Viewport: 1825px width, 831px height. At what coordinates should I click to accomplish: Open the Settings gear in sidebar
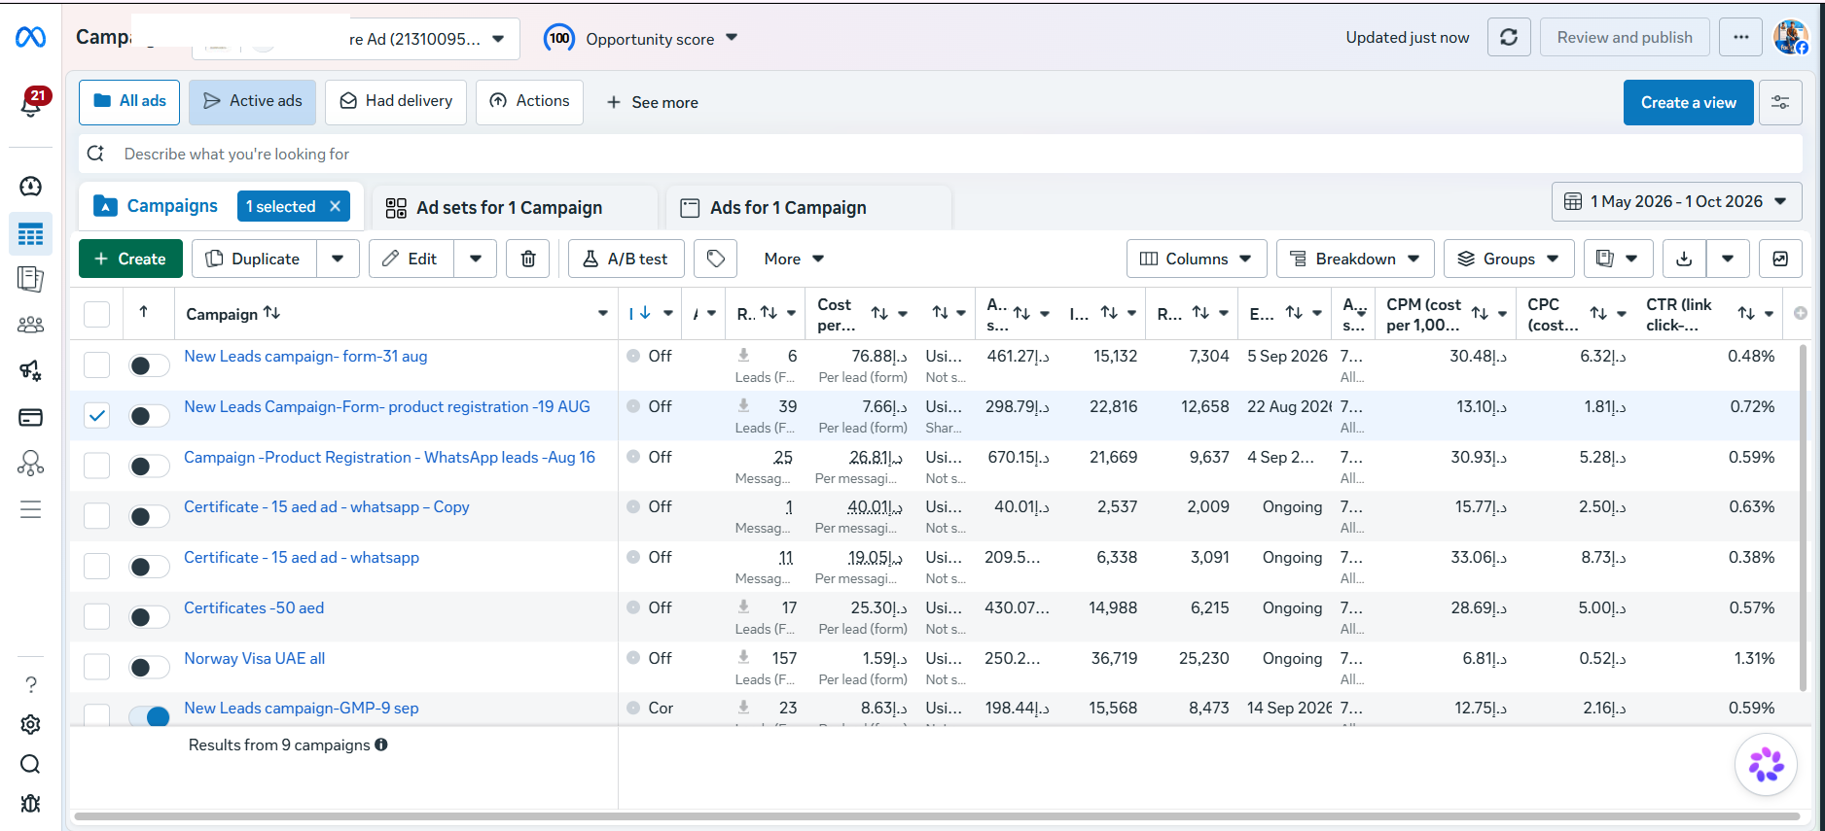coord(30,725)
